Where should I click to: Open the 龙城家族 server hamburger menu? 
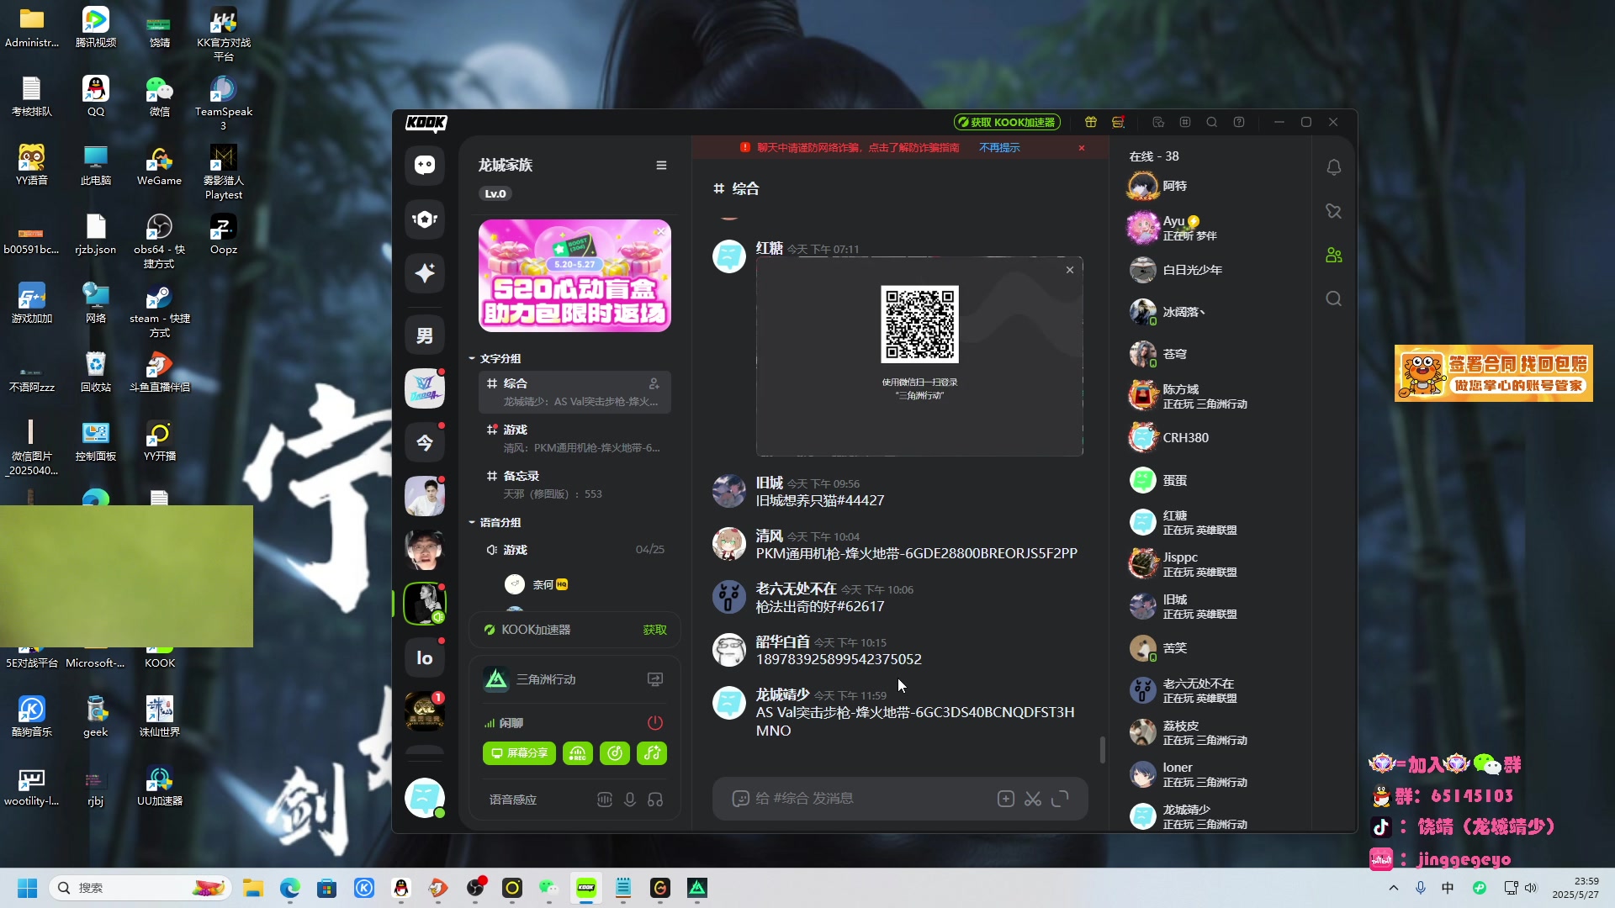point(661,166)
